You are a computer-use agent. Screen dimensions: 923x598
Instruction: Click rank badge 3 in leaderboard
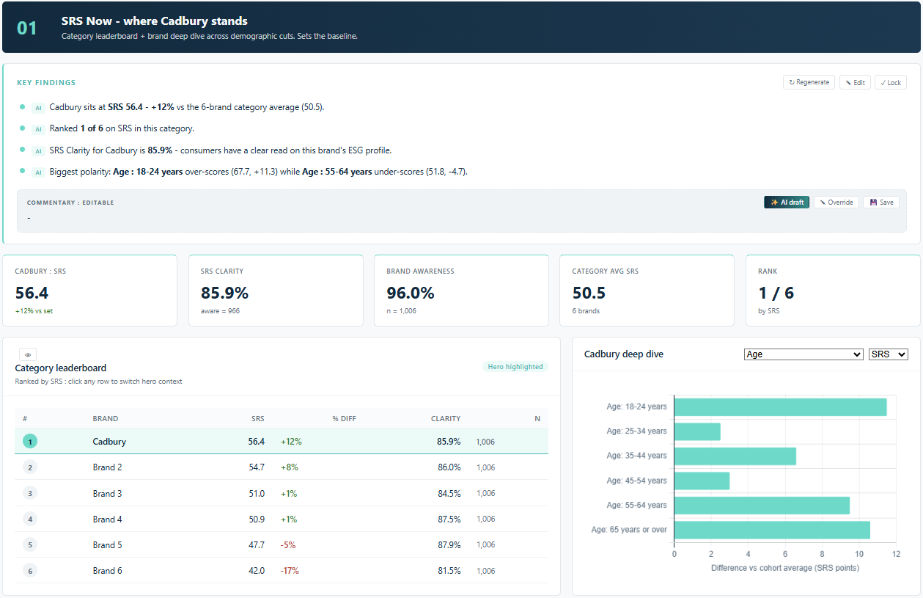click(30, 493)
